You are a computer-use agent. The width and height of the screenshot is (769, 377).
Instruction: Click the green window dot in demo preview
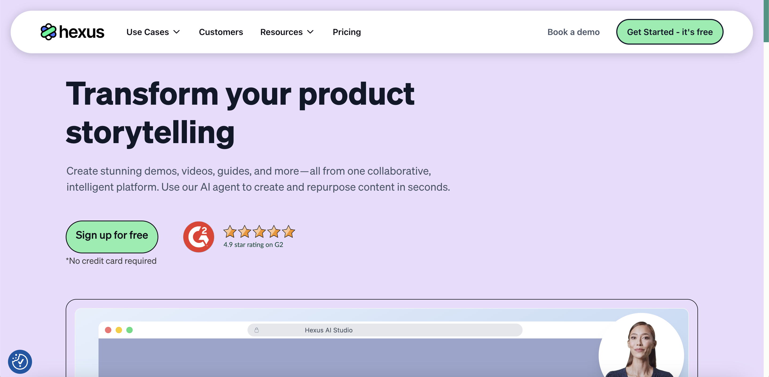click(130, 330)
